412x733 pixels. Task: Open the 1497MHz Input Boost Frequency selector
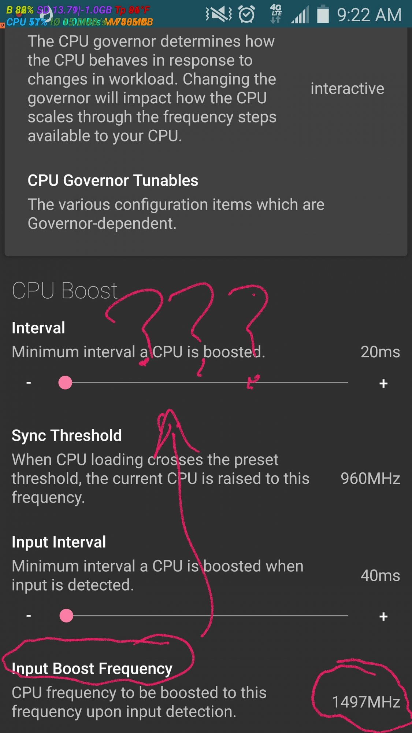click(x=365, y=702)
